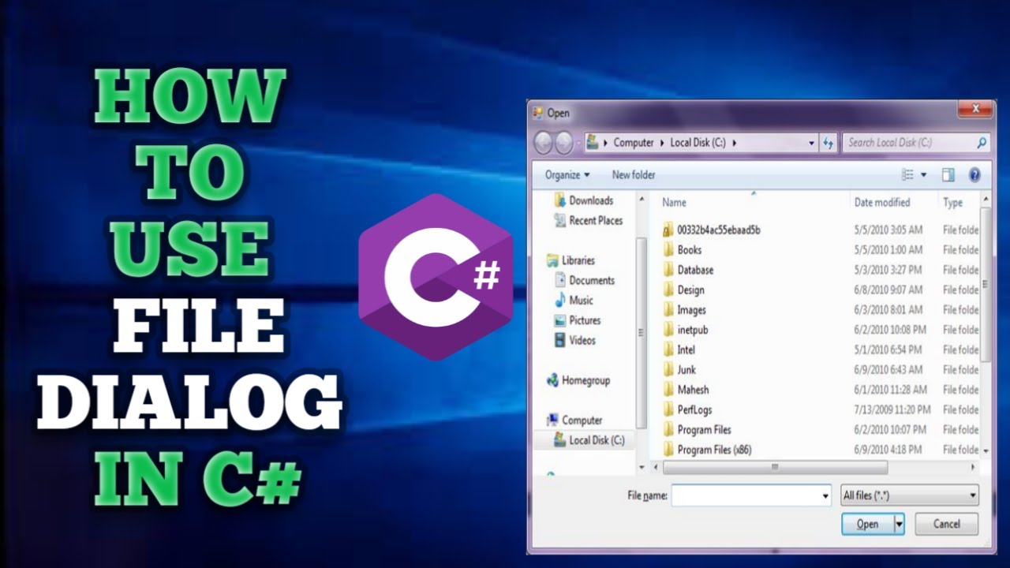Show the preview pane
Image resolution: width=1010 pixels, height=568 pixels.
tap(948, 175)
